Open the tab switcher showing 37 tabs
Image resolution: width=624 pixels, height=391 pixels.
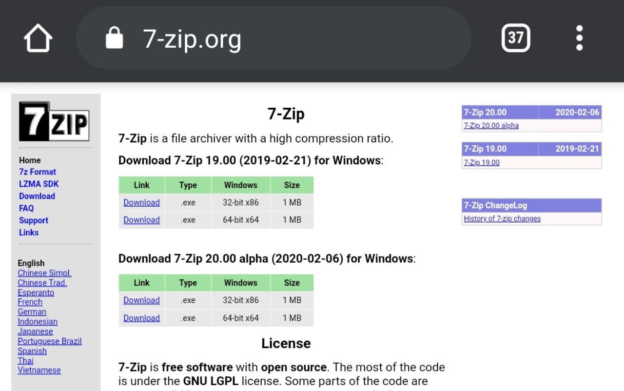(x=516, y=38)
